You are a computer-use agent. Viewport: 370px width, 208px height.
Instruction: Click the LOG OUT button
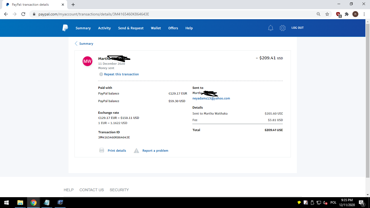click(297, 28)
